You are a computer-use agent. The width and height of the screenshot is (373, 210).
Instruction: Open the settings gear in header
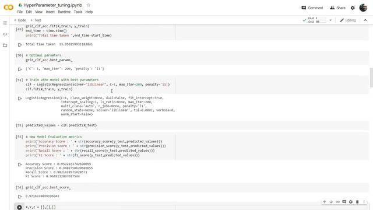(353, 8)
